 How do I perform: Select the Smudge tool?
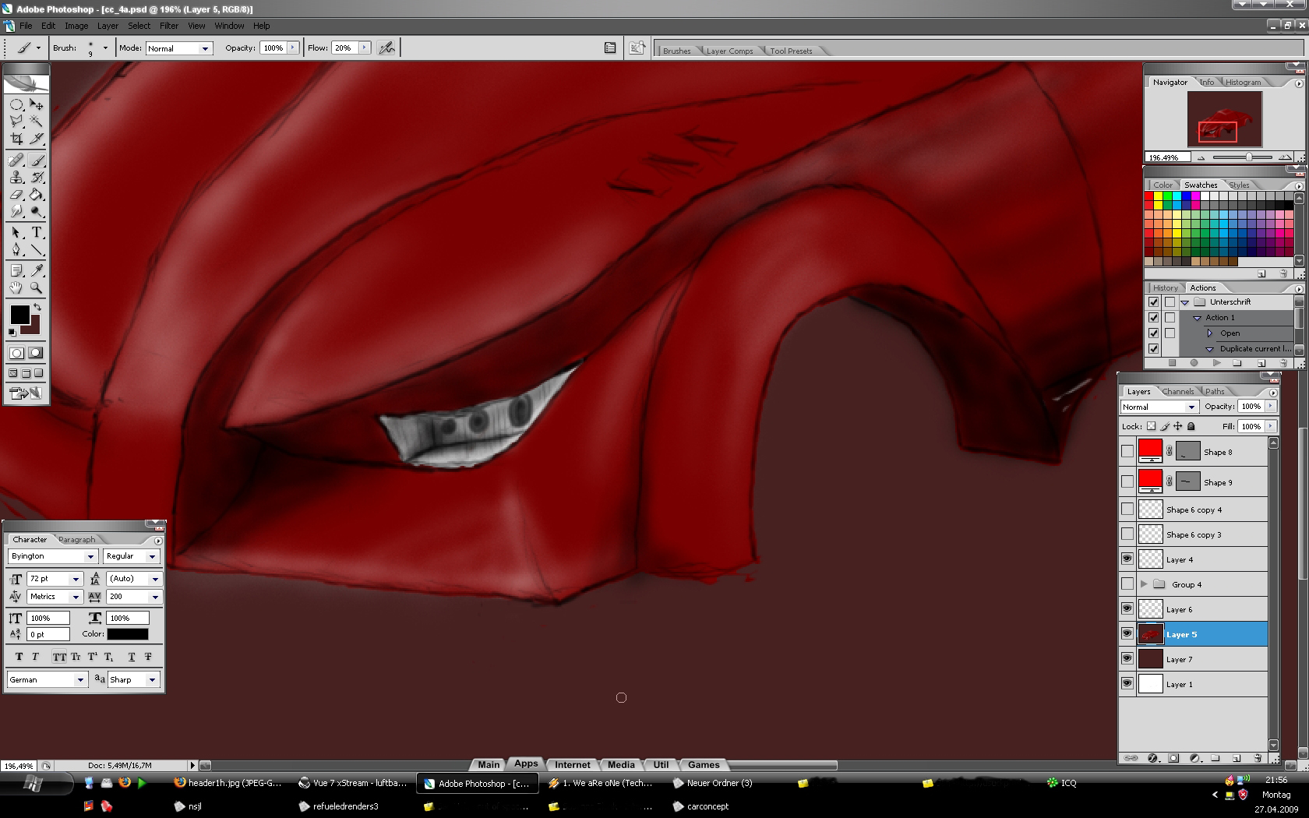pyautogui.click(x=16, y=211)
